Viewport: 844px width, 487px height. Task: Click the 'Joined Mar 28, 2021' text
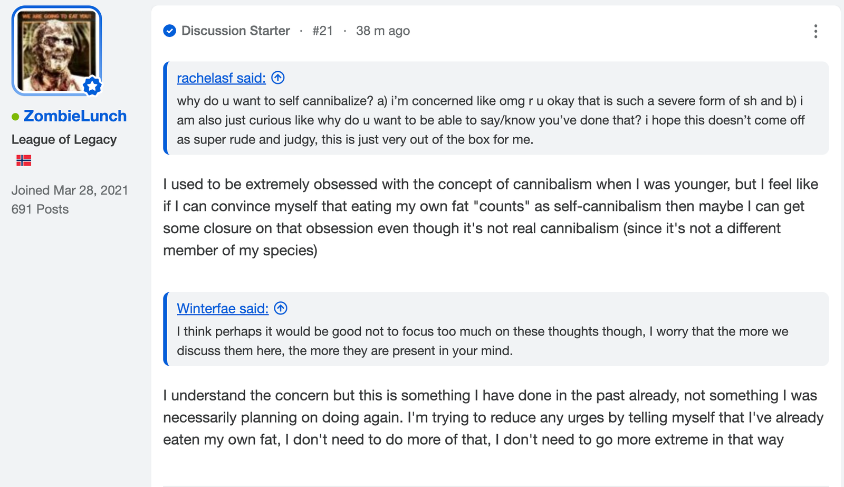pos(70,190)
